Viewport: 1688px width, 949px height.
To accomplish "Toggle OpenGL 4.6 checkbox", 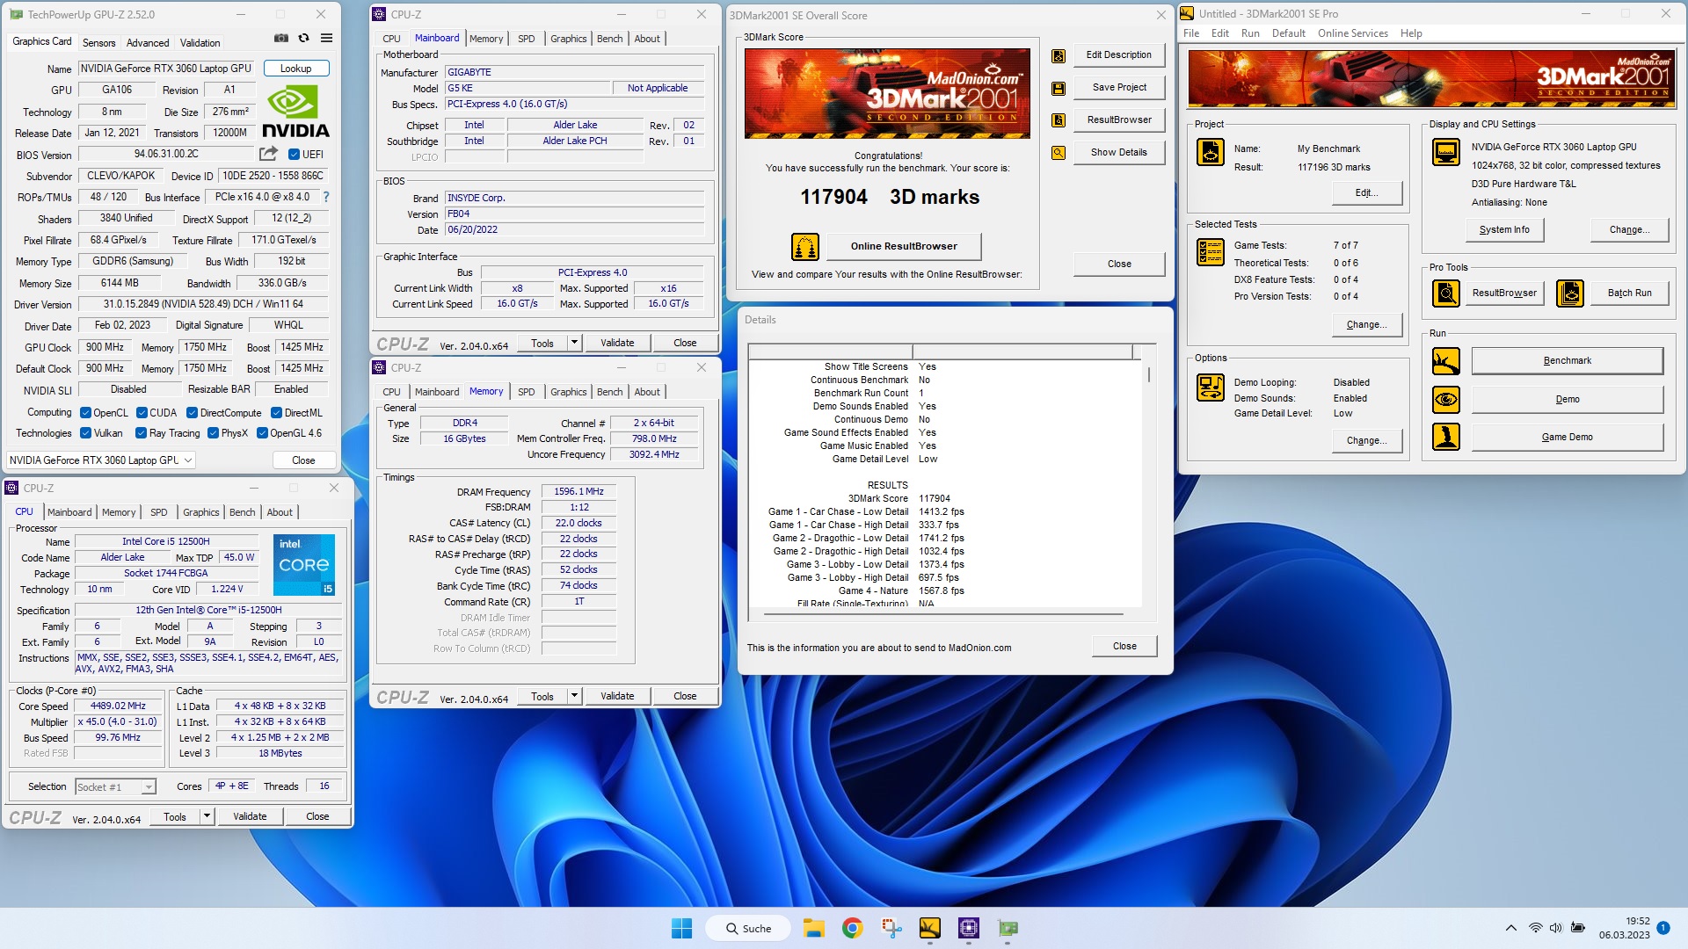I will coord(262,433).
